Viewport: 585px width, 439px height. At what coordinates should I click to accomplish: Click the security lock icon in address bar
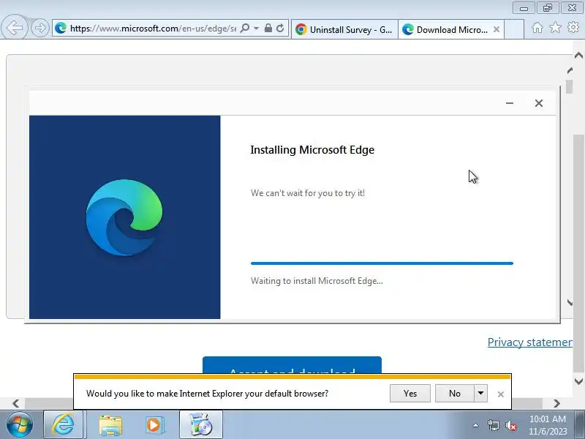coord(268,28)
